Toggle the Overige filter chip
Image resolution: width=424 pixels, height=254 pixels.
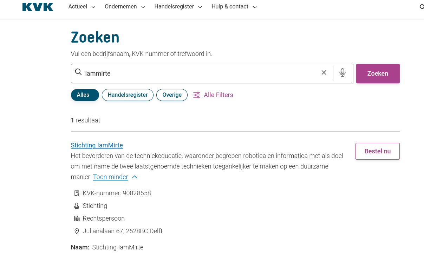(x=172, y=95)
